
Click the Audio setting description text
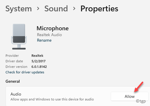pyautogui.click(x=52, y=99)
